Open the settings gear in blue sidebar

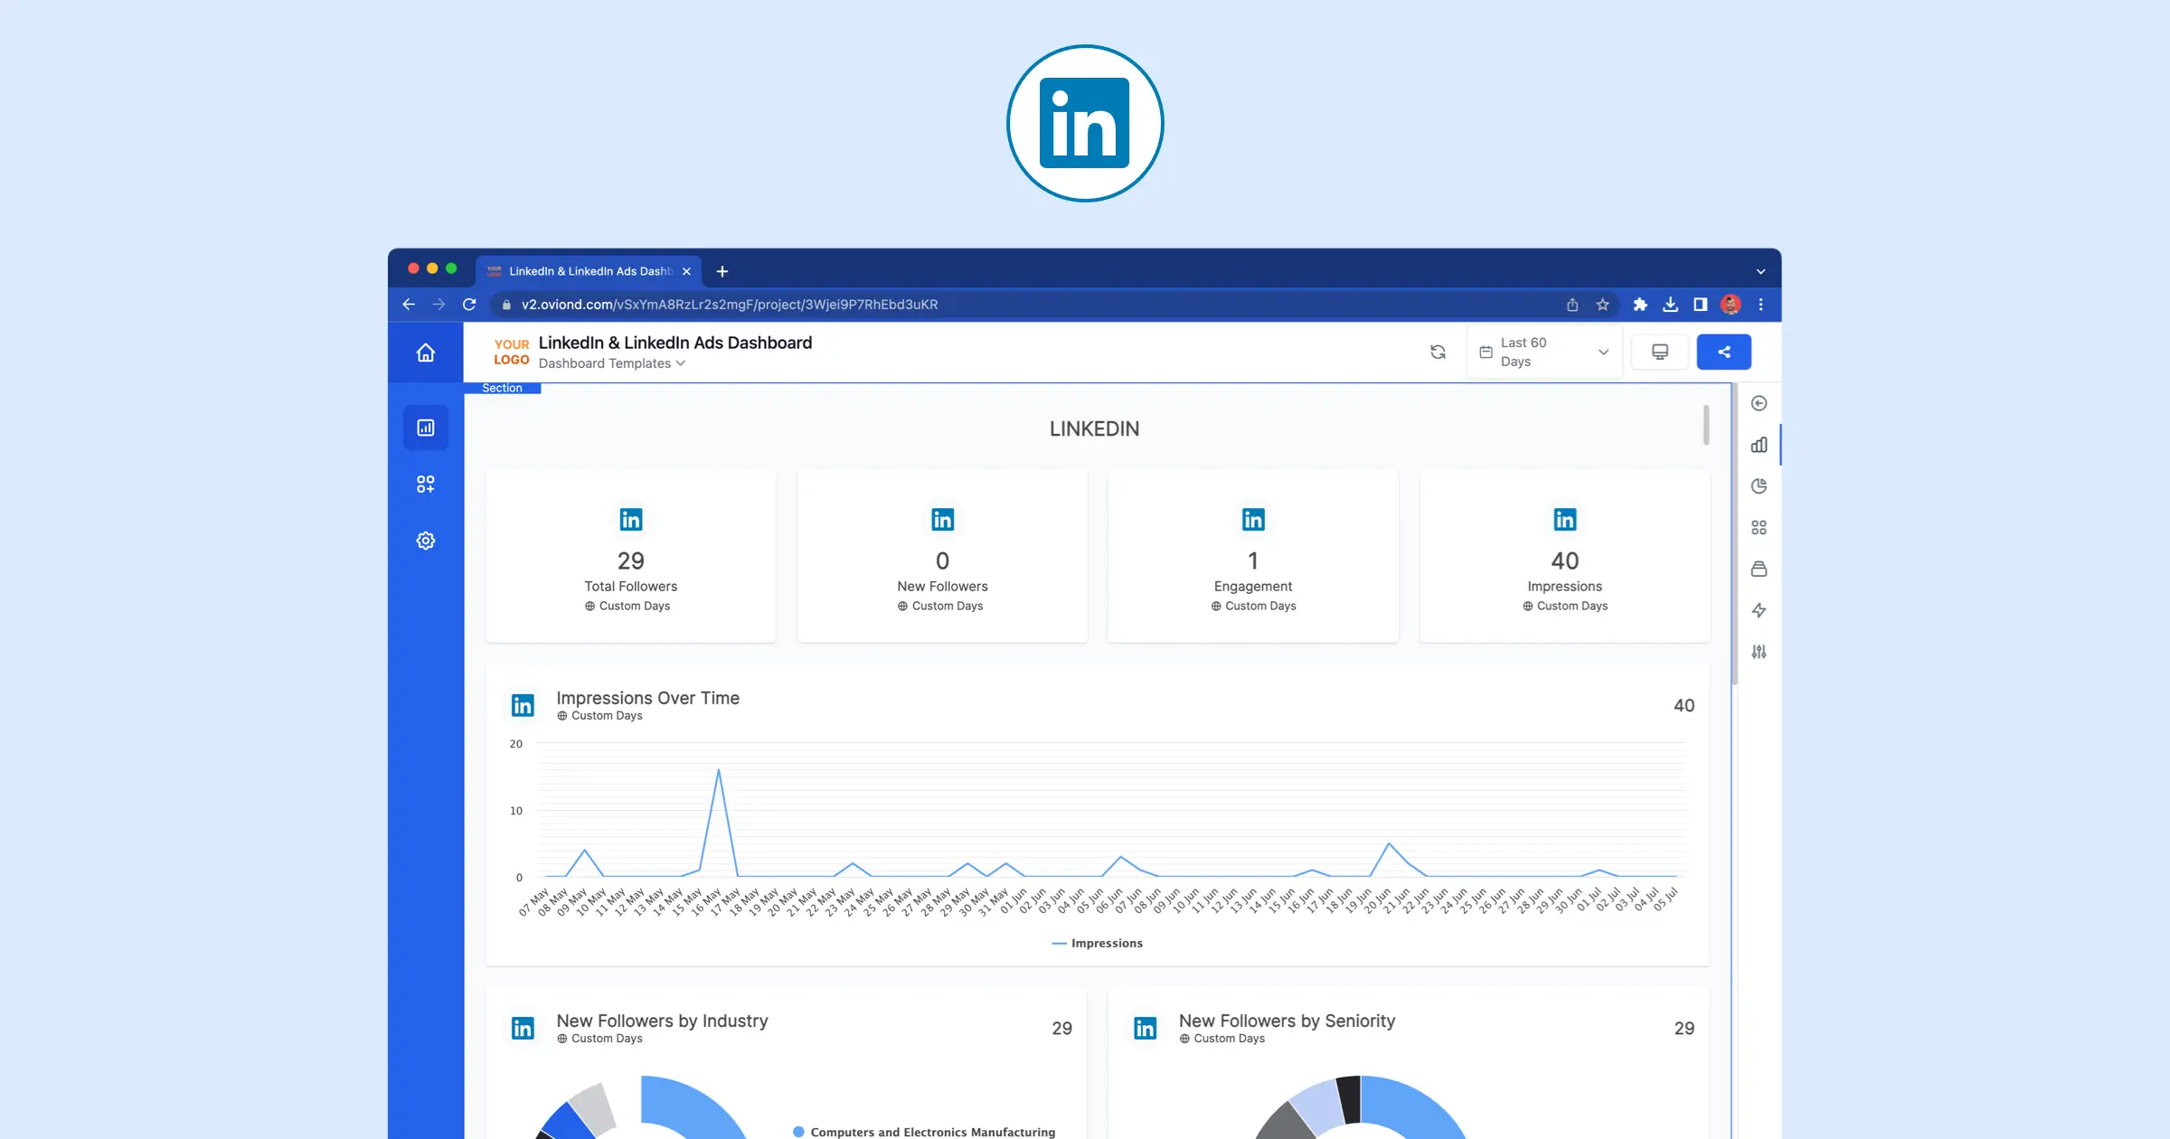click(x=426, y=541)
